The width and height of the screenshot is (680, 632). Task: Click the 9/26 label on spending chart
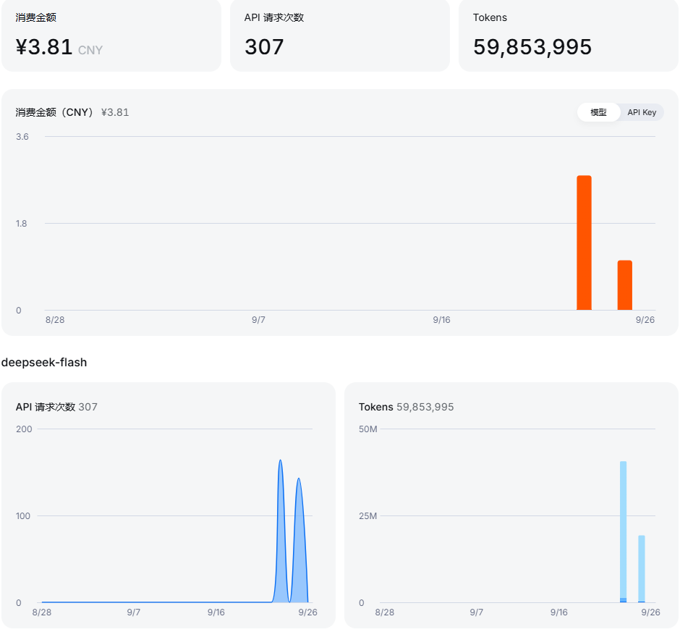point(645,320)
